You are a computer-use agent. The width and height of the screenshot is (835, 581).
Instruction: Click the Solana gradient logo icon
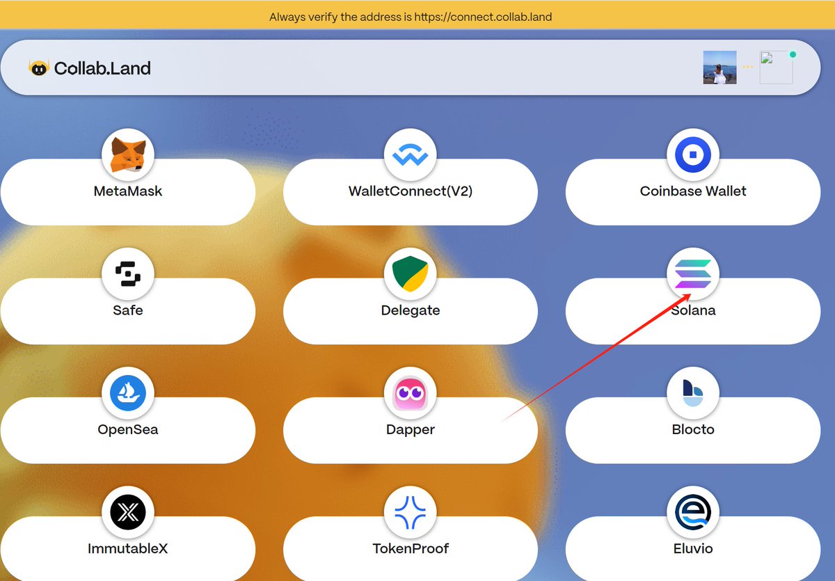pyautogui.click(x=693, y=275)
